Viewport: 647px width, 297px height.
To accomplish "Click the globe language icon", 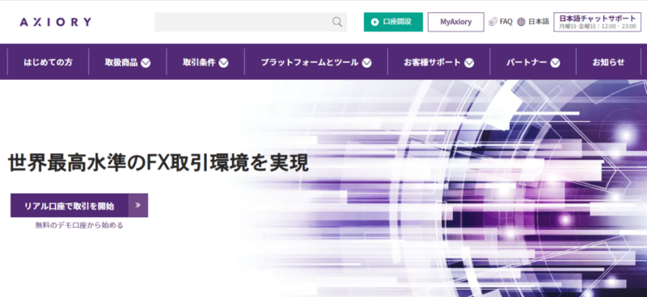I will click(x=521, y=22).
